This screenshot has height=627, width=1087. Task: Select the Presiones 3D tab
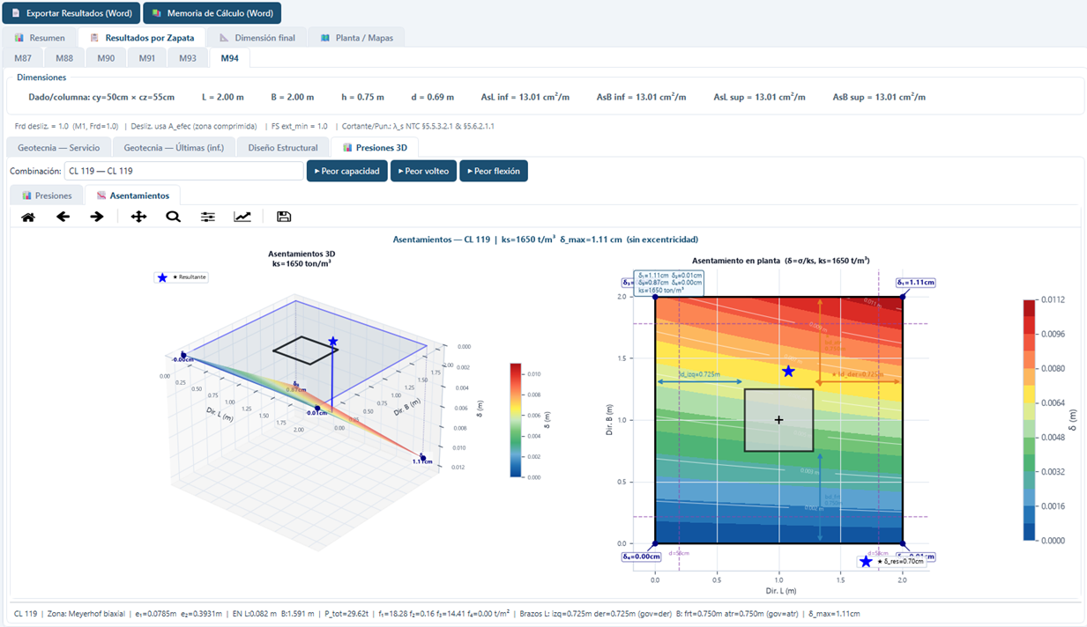click(375, 148)
